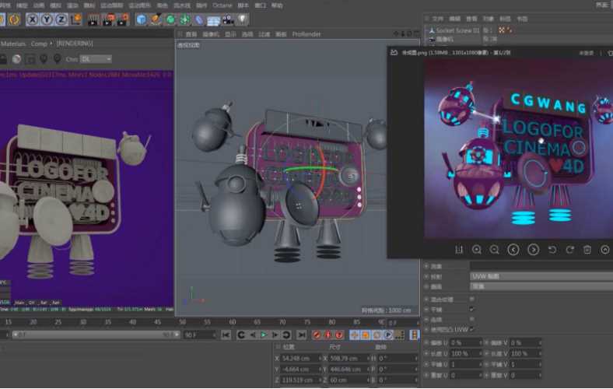This screenshot has height=389, width=613.
Task: Toggle keyframe selection red button
Action: coord(339,335)
